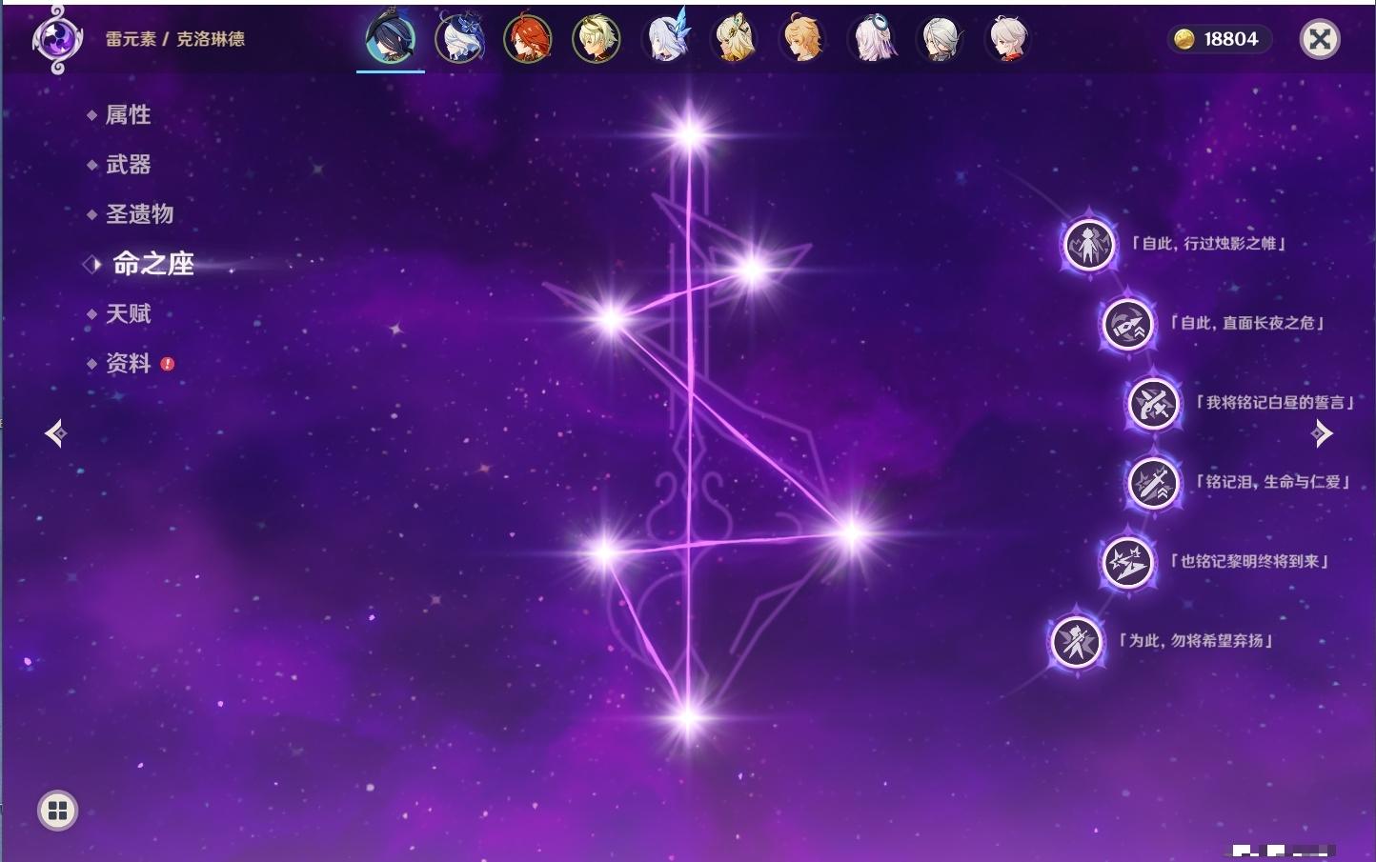
Task: Open constellation icon 「铭记泪, 生命与仁爱」
Action: point(1153,482)
